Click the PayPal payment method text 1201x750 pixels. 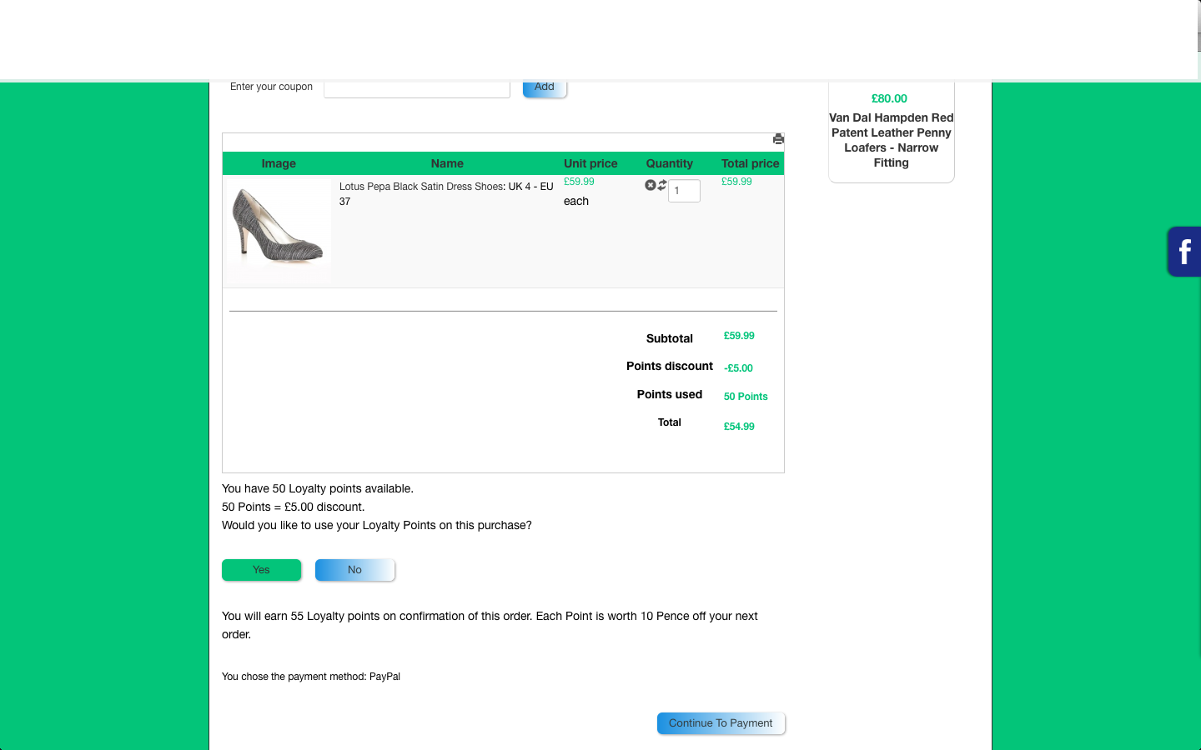coord(384,677)
